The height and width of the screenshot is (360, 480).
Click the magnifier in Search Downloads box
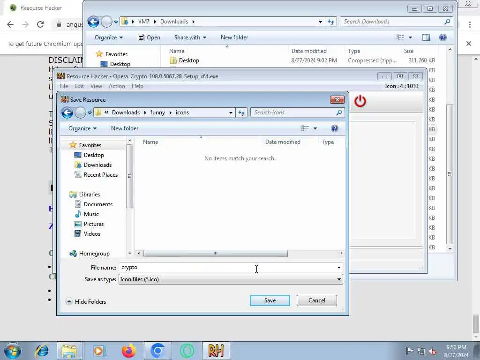point(447,22)
